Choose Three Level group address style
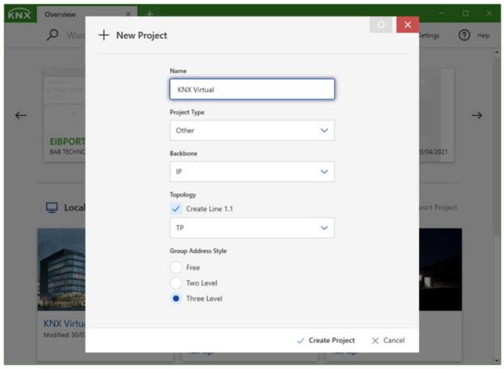504x369 pixels. (176, 299)
